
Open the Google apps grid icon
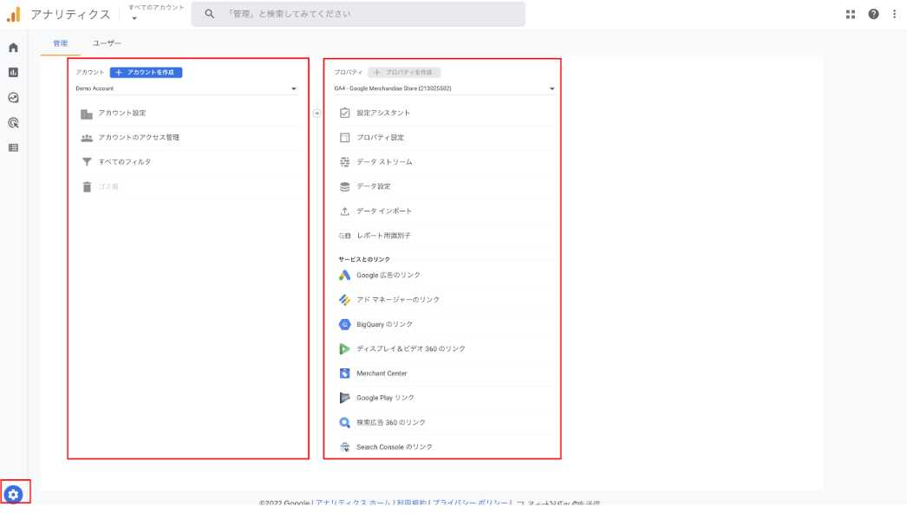coord(851,15)
